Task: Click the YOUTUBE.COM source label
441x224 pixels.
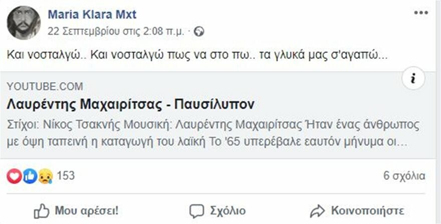Action: tap(45, 86)
